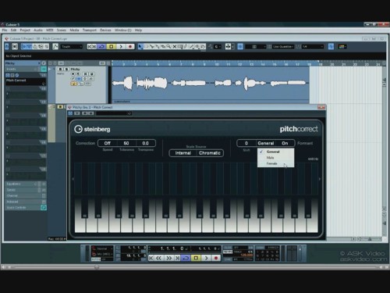Go to project end in transport panel

tap(178, 258)
